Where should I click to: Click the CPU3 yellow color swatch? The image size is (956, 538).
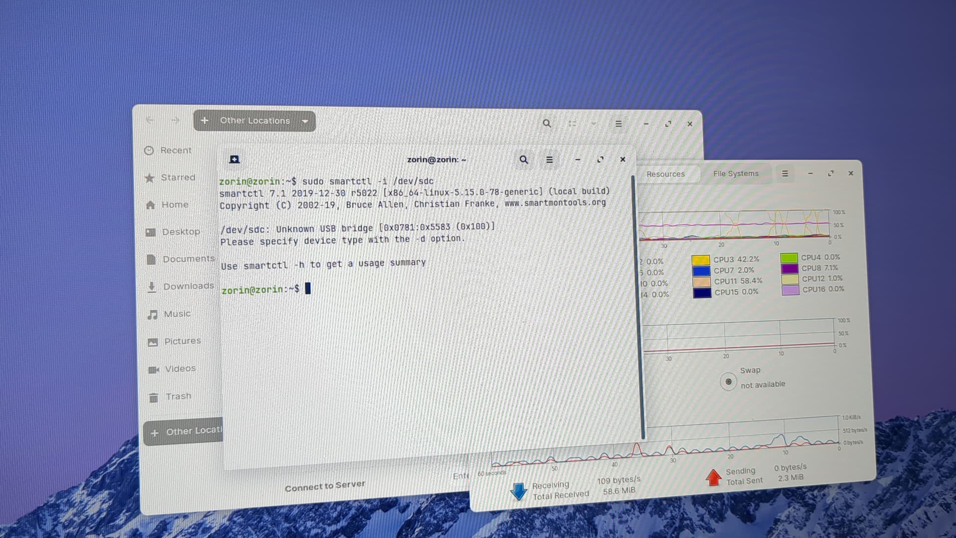700,260
